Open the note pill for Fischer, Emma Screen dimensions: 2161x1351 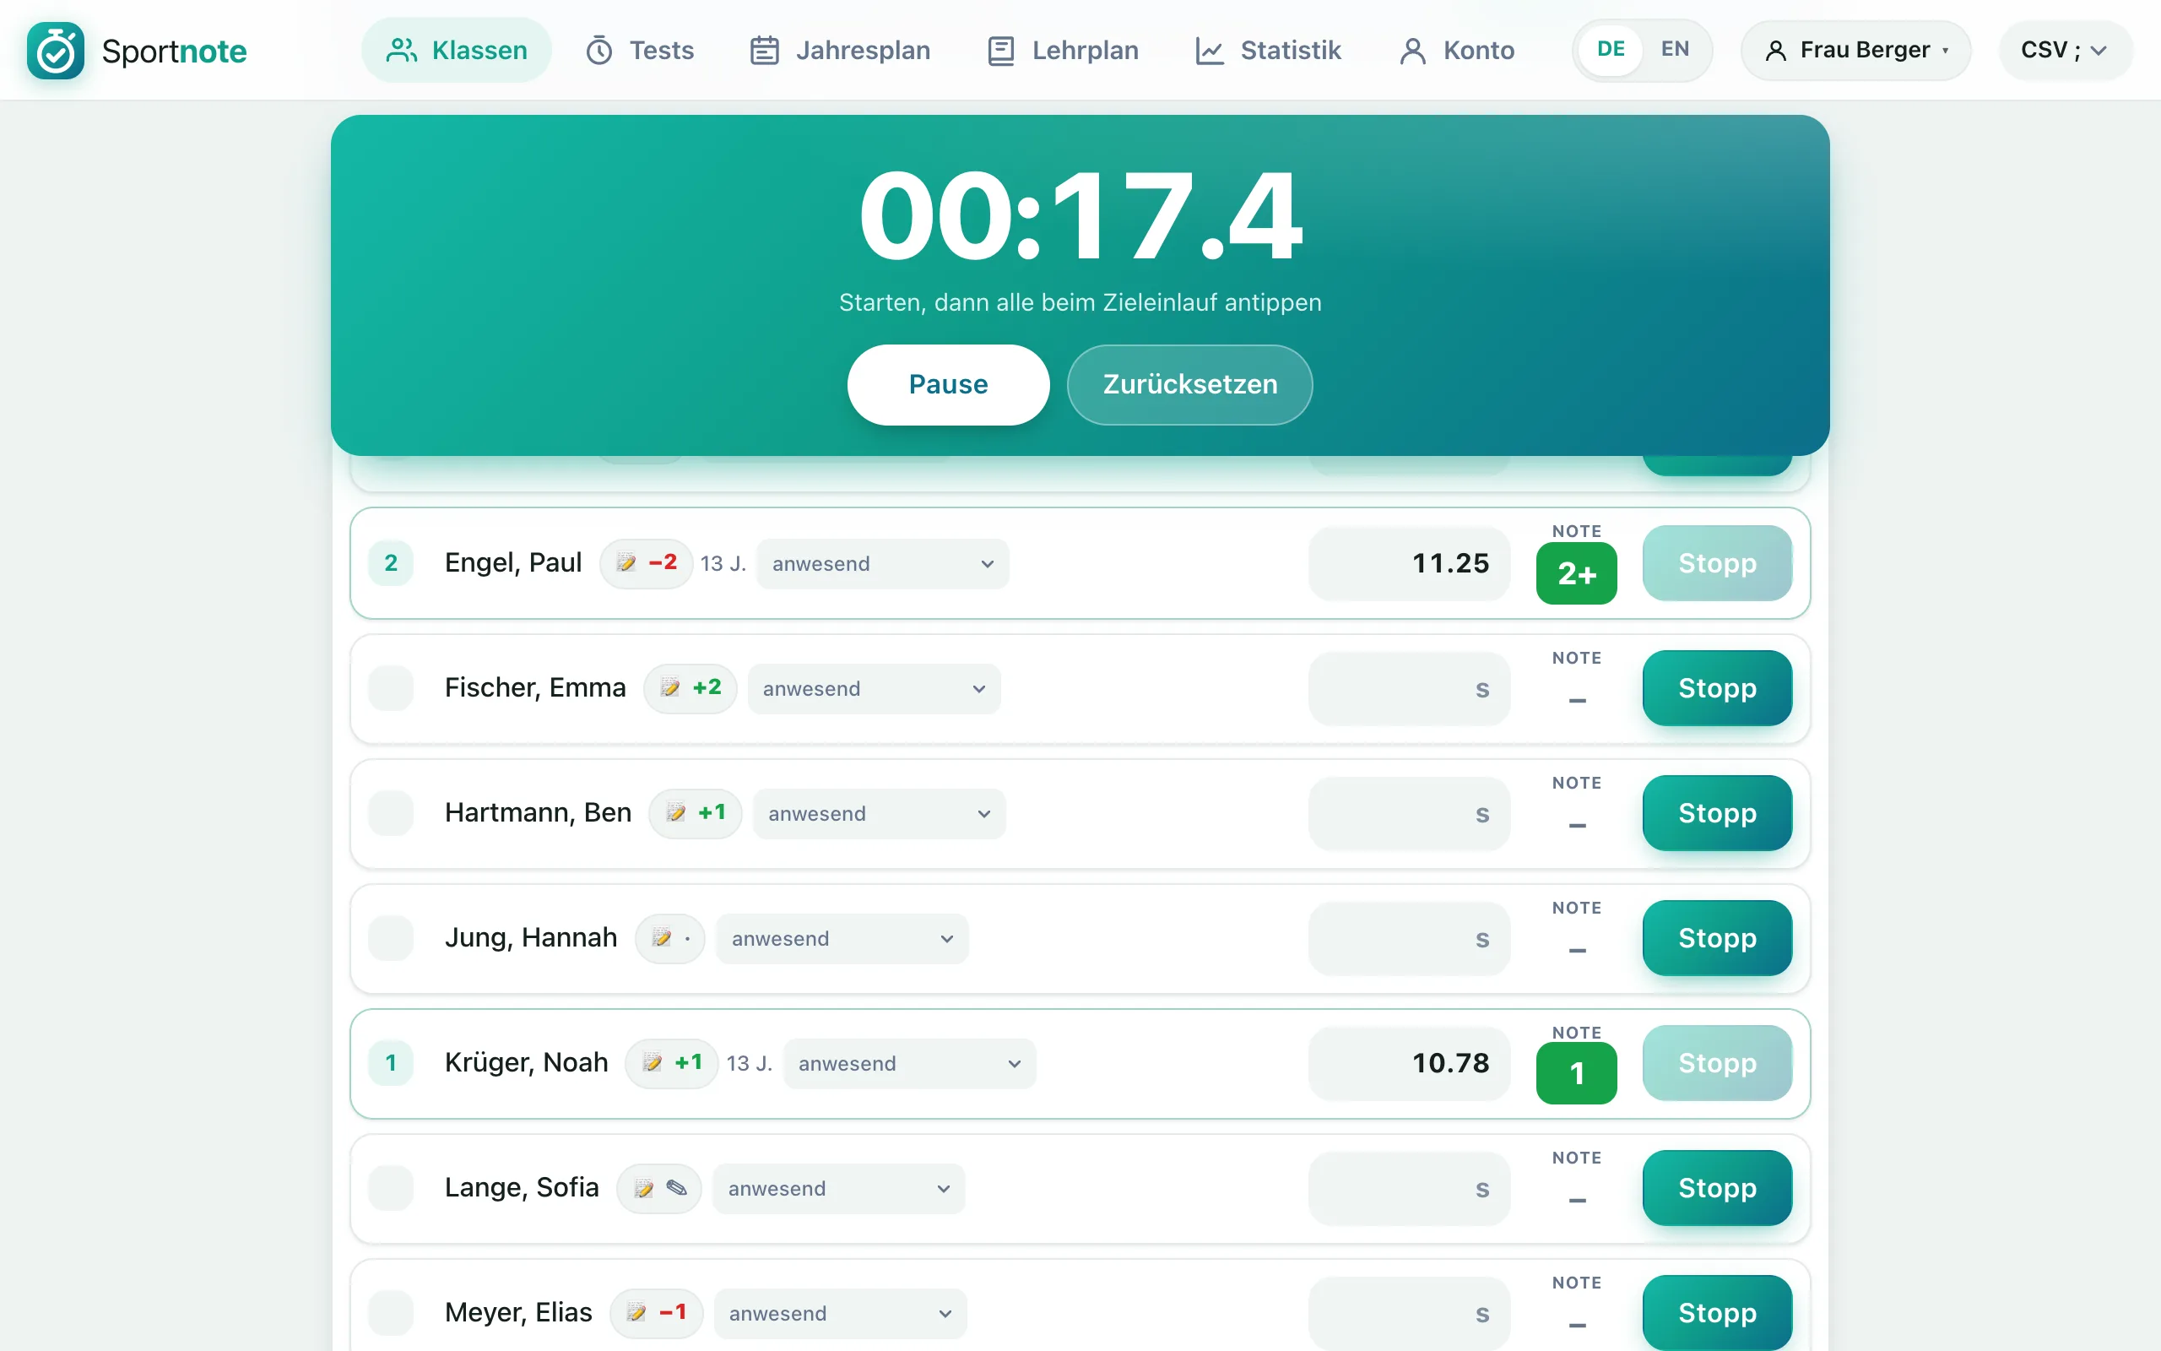690,688
